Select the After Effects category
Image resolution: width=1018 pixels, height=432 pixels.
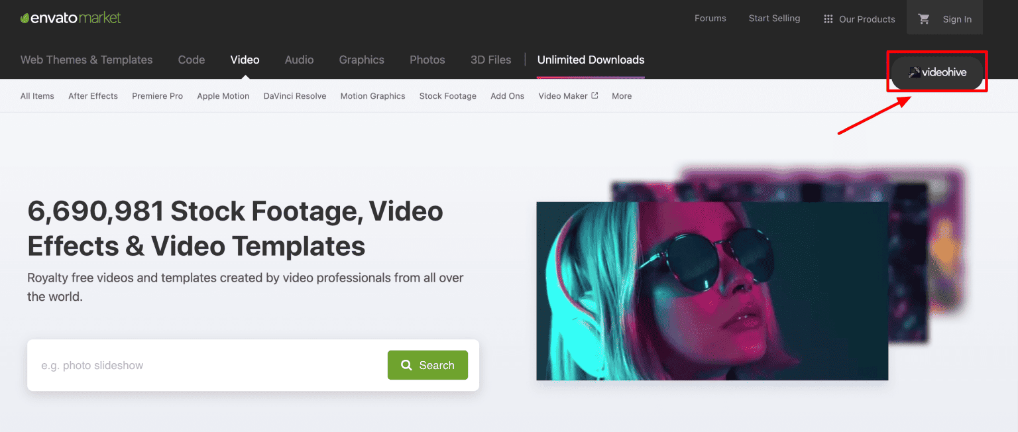click(93, 96)
